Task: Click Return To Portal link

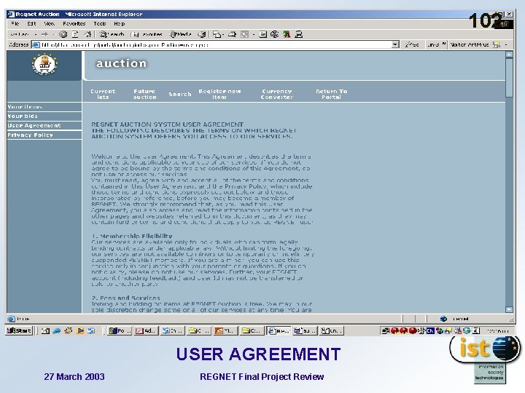Action: click(331, 94)
